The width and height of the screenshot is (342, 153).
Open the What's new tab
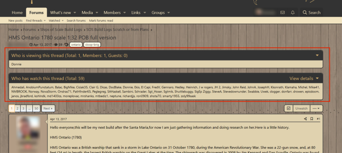pos(60,13)
